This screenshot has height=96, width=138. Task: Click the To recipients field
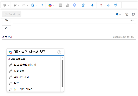[x=71, y=21]
